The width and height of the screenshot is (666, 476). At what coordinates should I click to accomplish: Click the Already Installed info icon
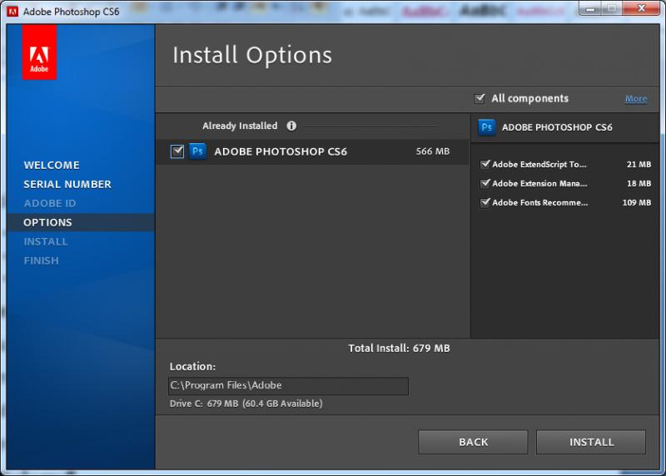pos(291,126)
